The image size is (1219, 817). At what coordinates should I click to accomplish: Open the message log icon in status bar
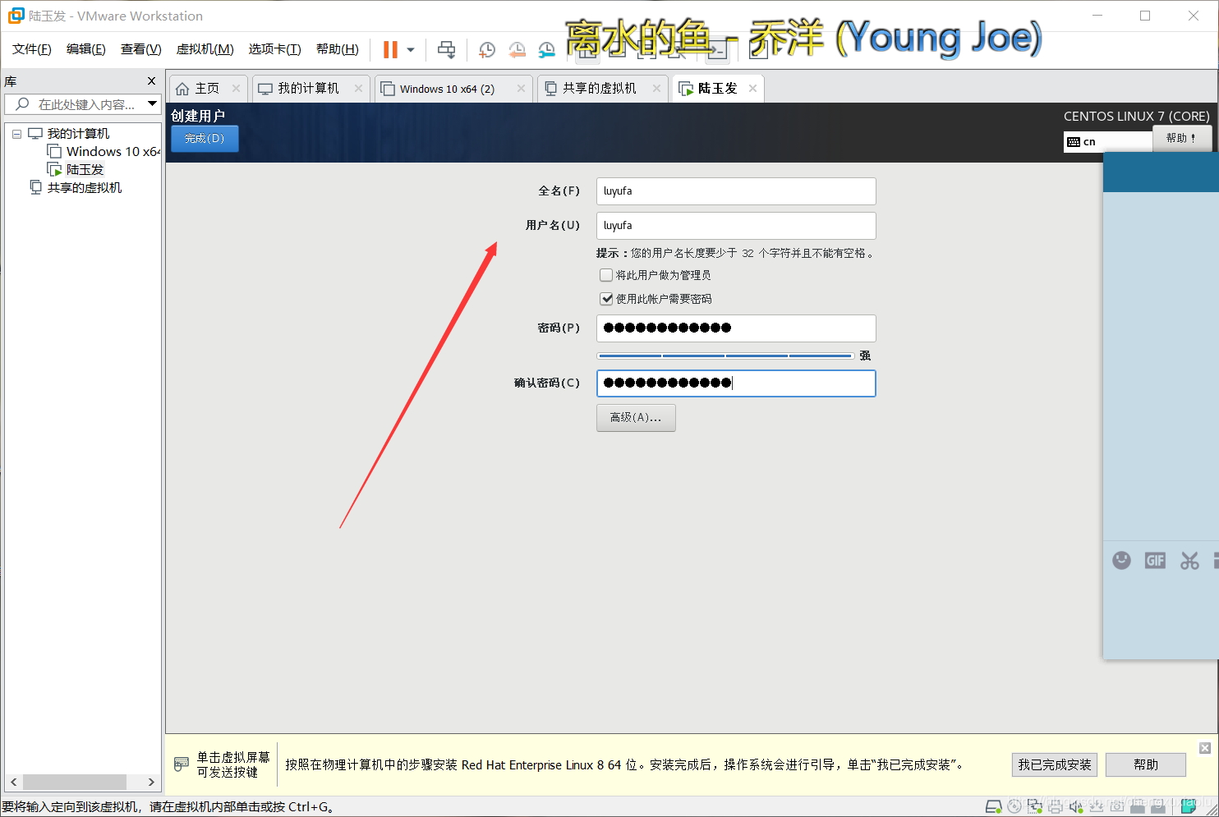[x=1188, y=806]
